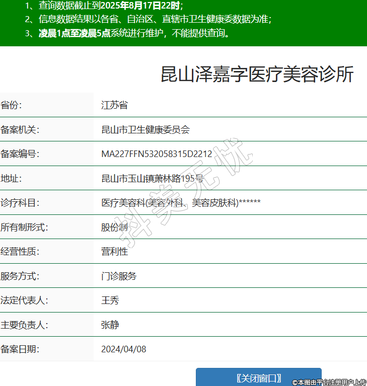Viewport: 367px width, 386px height.
Task: Click the 备案机关 value 昆山市卫生健康委员会
Action: 145,130
